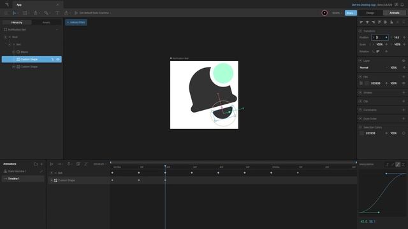The height and width of the screenshot is (229, 408).
Task: Align selection to bottom edge
Action: 391,22
